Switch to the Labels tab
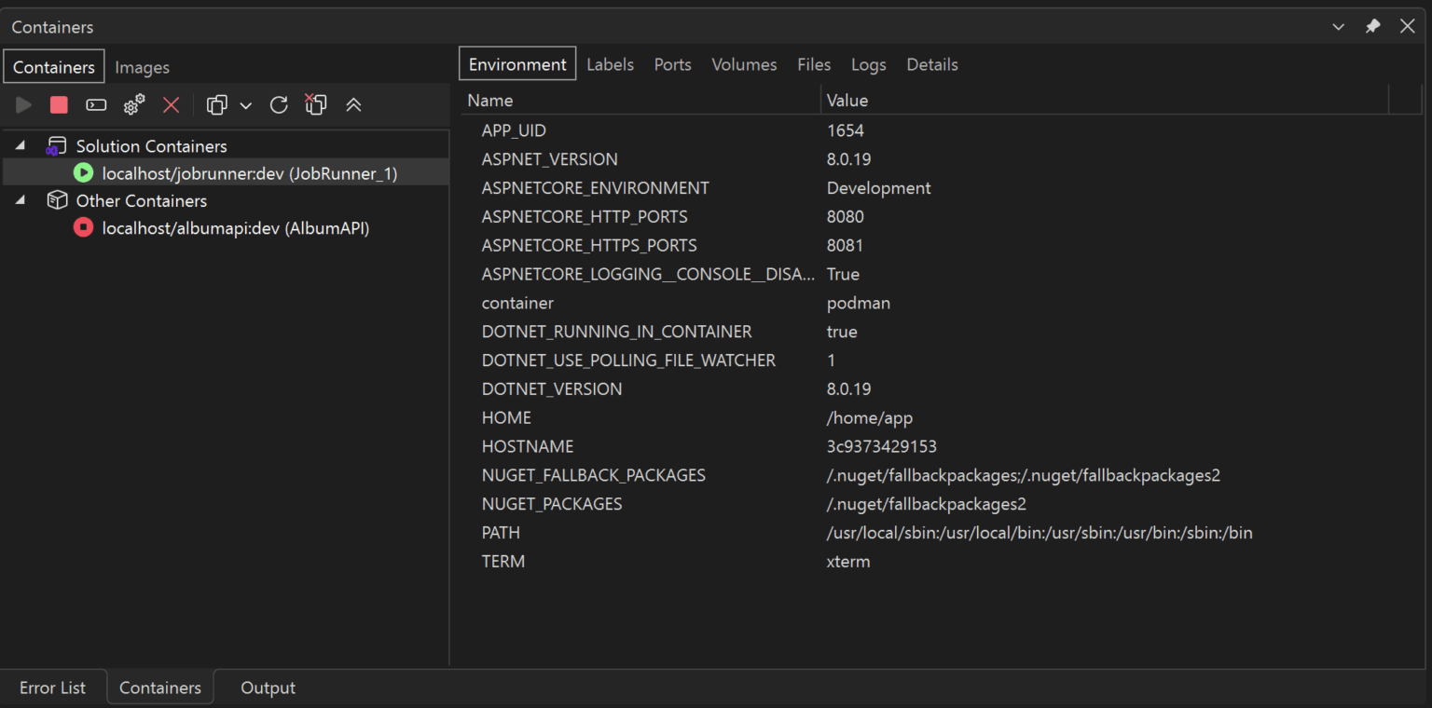The width and height of the screenshot is (1432, 708). tap(610, 63)
